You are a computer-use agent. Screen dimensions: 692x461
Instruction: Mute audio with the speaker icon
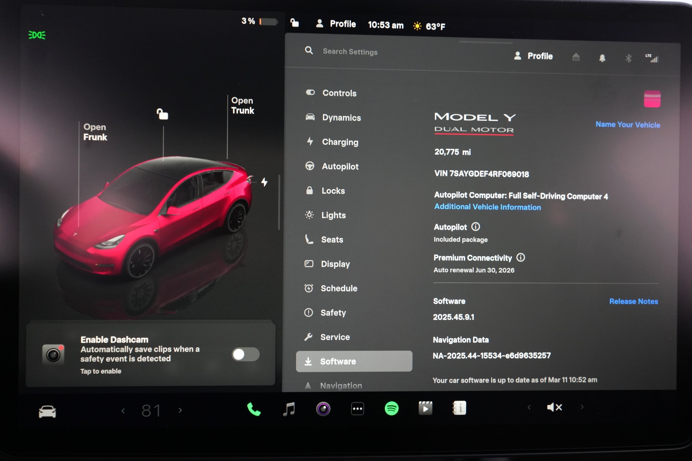(x=554, y=407)
